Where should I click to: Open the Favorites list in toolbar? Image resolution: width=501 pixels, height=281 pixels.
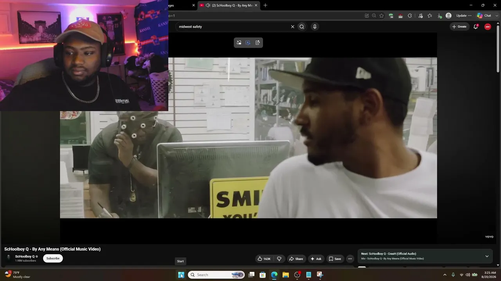click(430, 16)
